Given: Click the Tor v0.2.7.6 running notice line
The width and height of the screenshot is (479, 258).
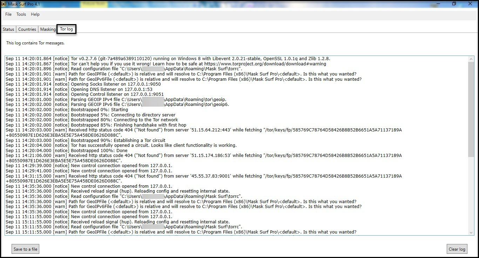Looking at the screenshot, I should point(168,59).
